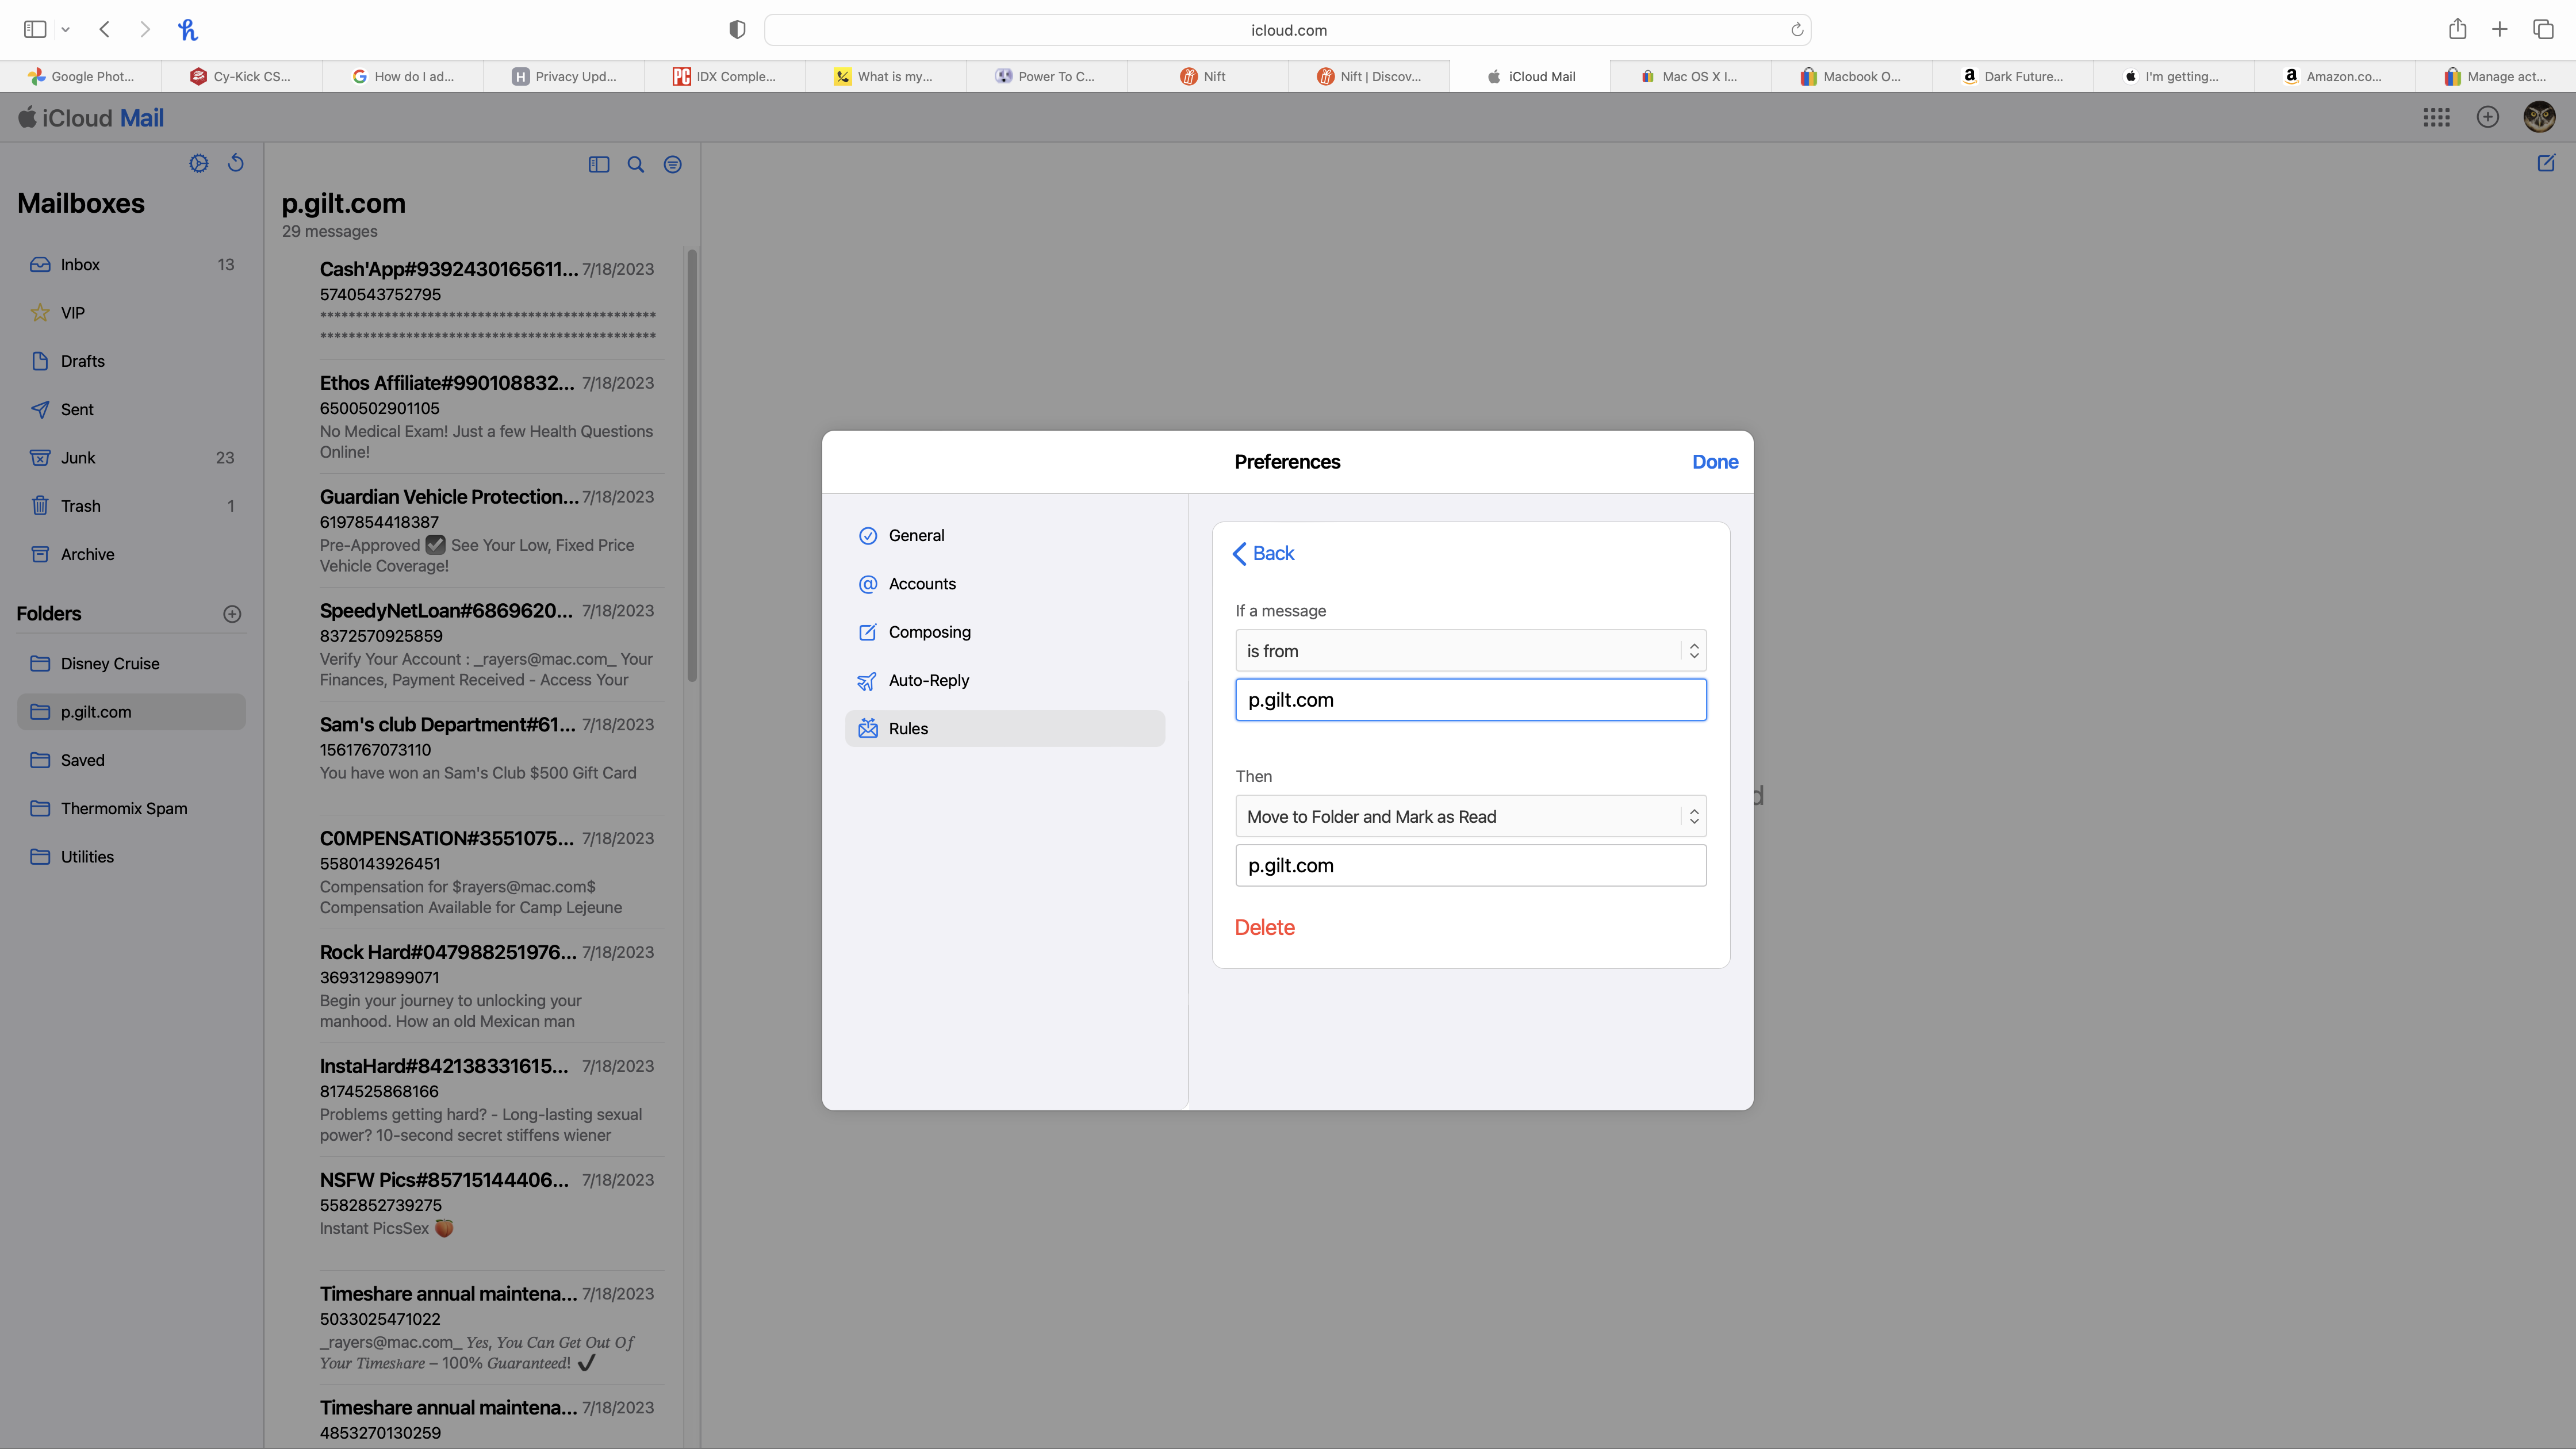Image resolution: width=2576 pixels, height=1449 pixels.
Task: Expand the 'is from' condition dropdown
Action: pyautogui.click(x=1470, y=651)
